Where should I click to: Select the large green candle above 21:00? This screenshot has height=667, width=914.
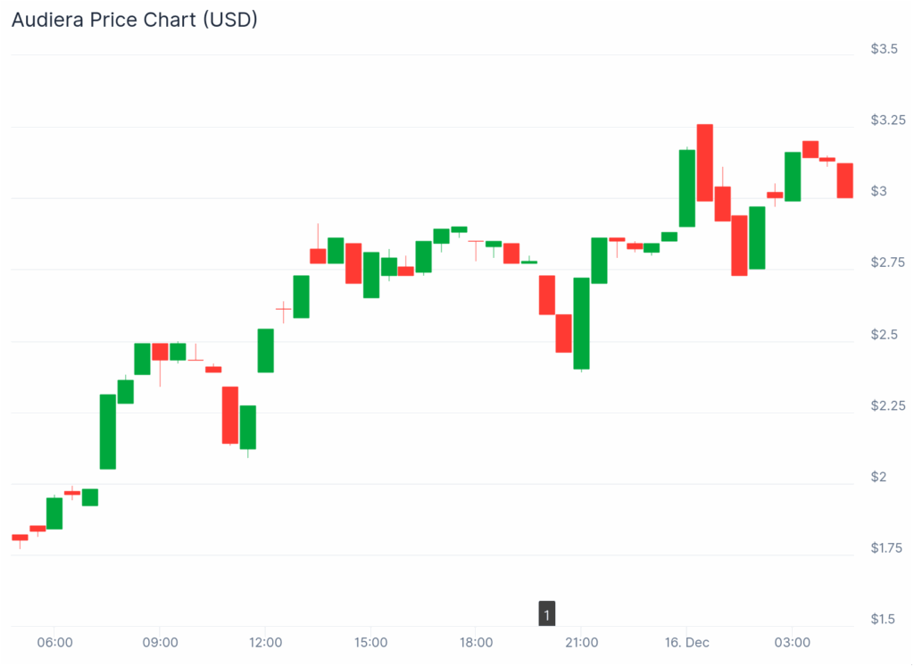point(581,323)
